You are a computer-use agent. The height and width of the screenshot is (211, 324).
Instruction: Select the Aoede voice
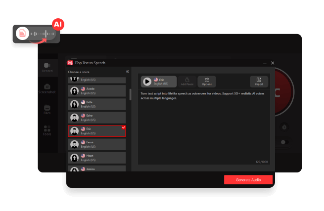tap(97, 90)
